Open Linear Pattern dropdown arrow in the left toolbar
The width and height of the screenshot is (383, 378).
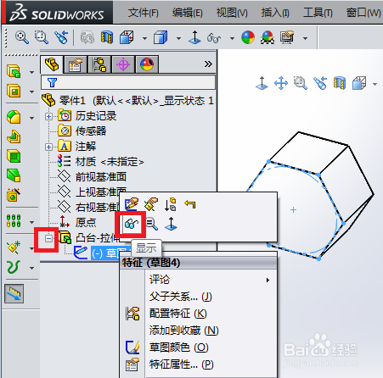click(31, 222)
